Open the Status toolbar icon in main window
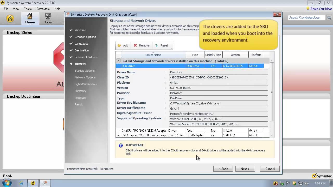The image size is (333, 187). coord(48,19)
